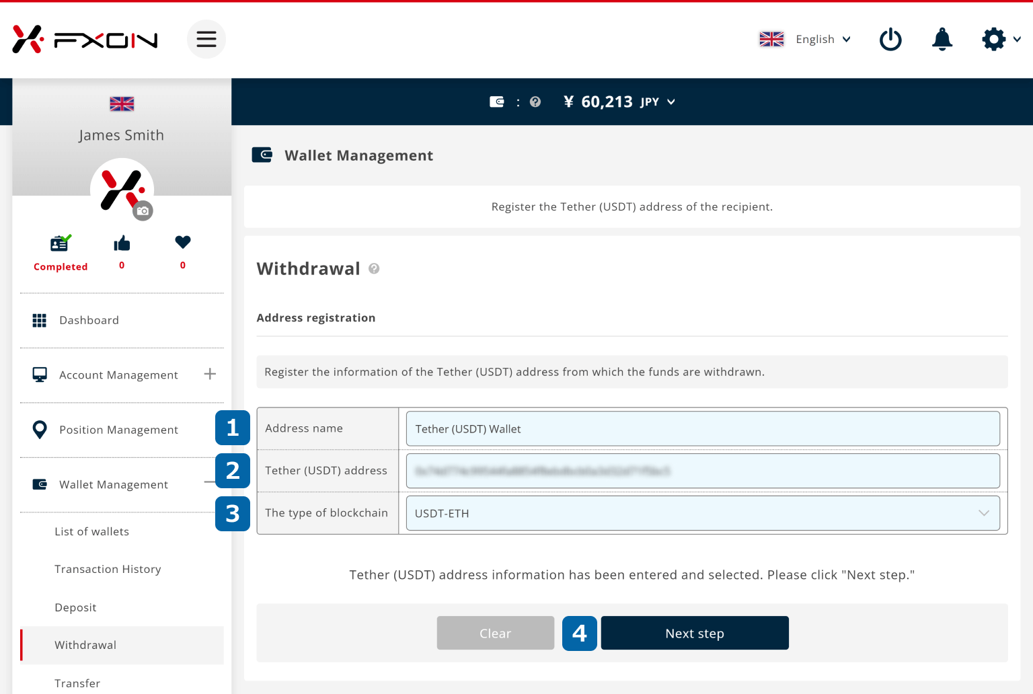Click the Wallet Management sidebar icon
The image size is (1033, 694).
click(40, 484)
